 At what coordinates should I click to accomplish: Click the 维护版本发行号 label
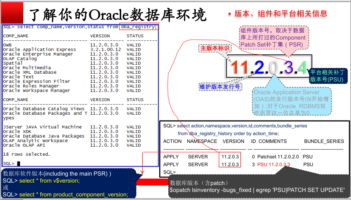tap(220, 87)
